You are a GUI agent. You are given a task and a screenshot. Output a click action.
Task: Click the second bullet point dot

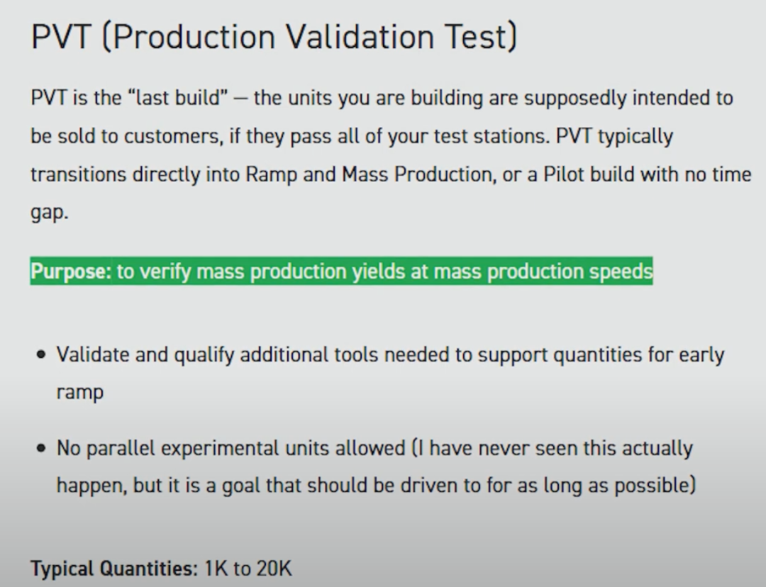pyautogui.click(x=42, y=449)
